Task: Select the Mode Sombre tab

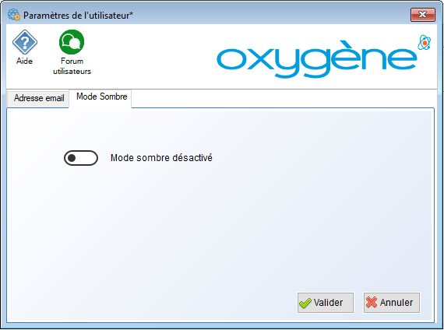Action: coord(100,97)
